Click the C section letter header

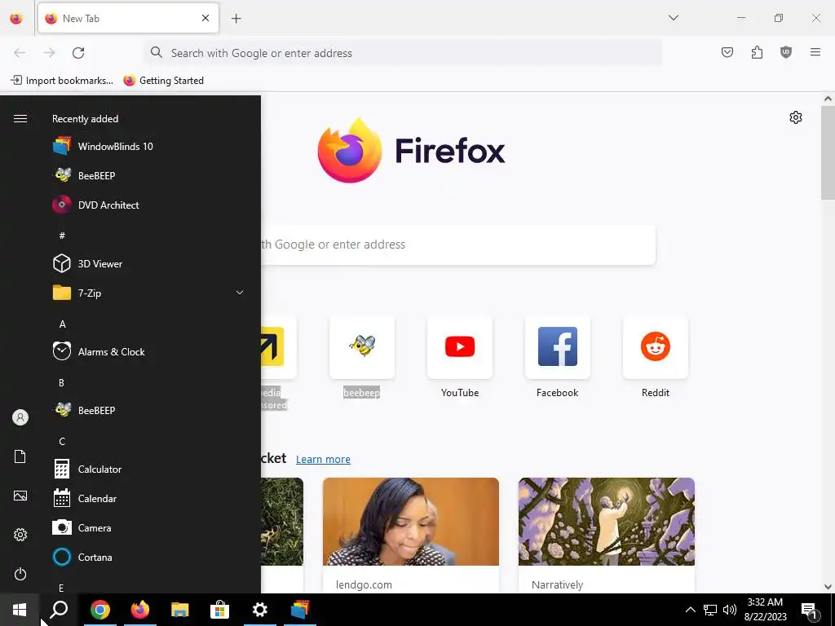[62, 441]
